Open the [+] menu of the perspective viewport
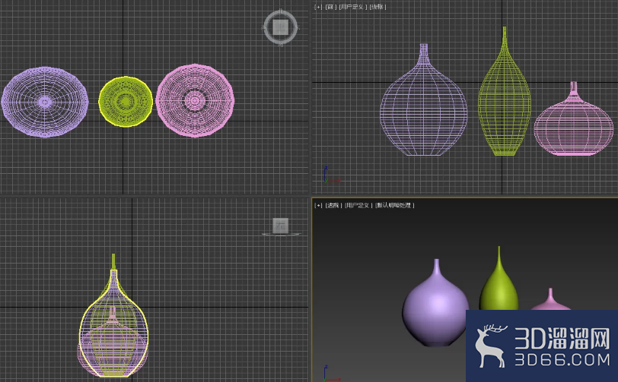The width and height of the screenshot is (618, 382). (318, 205)
